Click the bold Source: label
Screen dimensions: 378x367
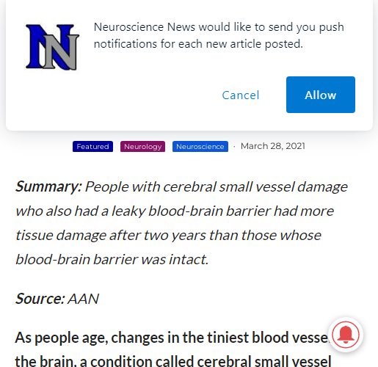(40, 299)
